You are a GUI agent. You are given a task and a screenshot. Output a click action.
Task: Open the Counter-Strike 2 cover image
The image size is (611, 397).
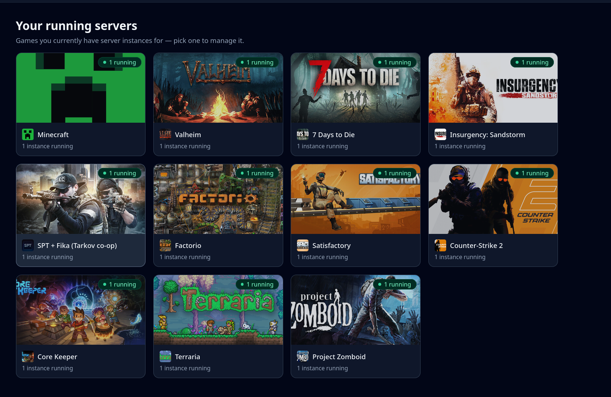pos(493,199)
